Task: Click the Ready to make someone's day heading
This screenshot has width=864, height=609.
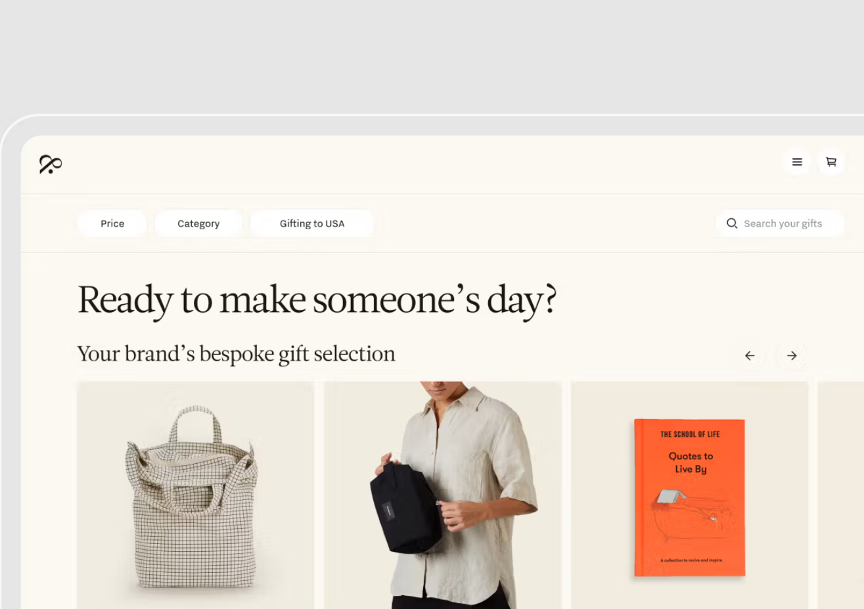Action: pyautogui.click(x=317, y=300)
